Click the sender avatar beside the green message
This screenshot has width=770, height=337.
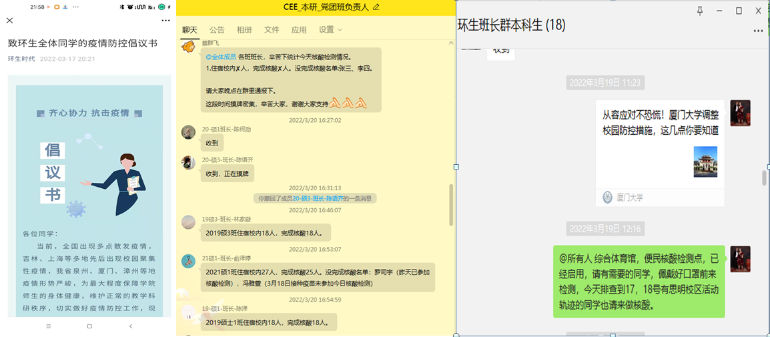coord(740,259)
